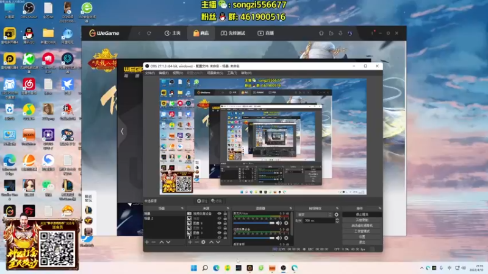Open source properties gear in sources toolbar
This screenshot has height=274, width=488.
203,242
